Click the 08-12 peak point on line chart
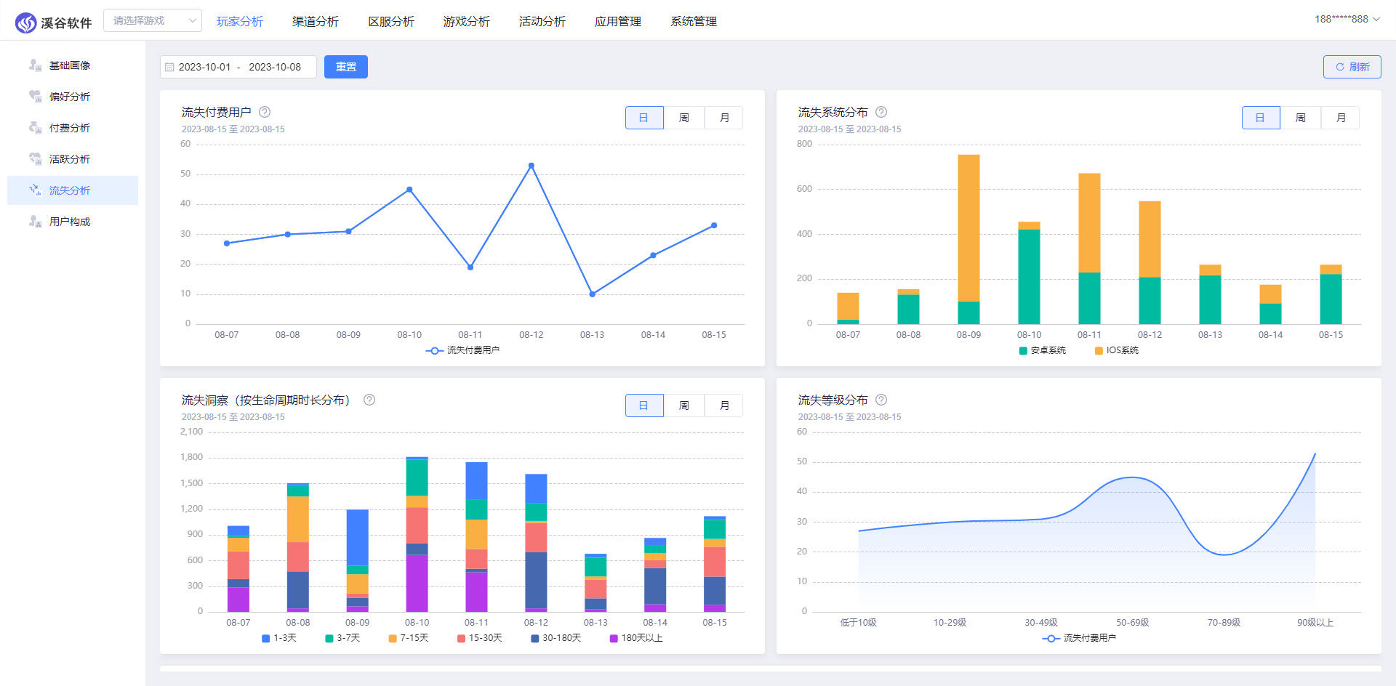1396x686 pixels. 531,166
